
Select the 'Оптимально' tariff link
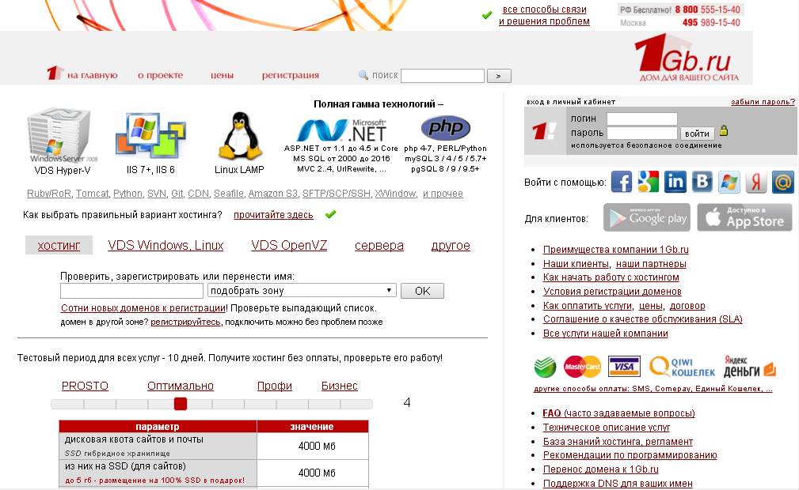pos(181,386)
